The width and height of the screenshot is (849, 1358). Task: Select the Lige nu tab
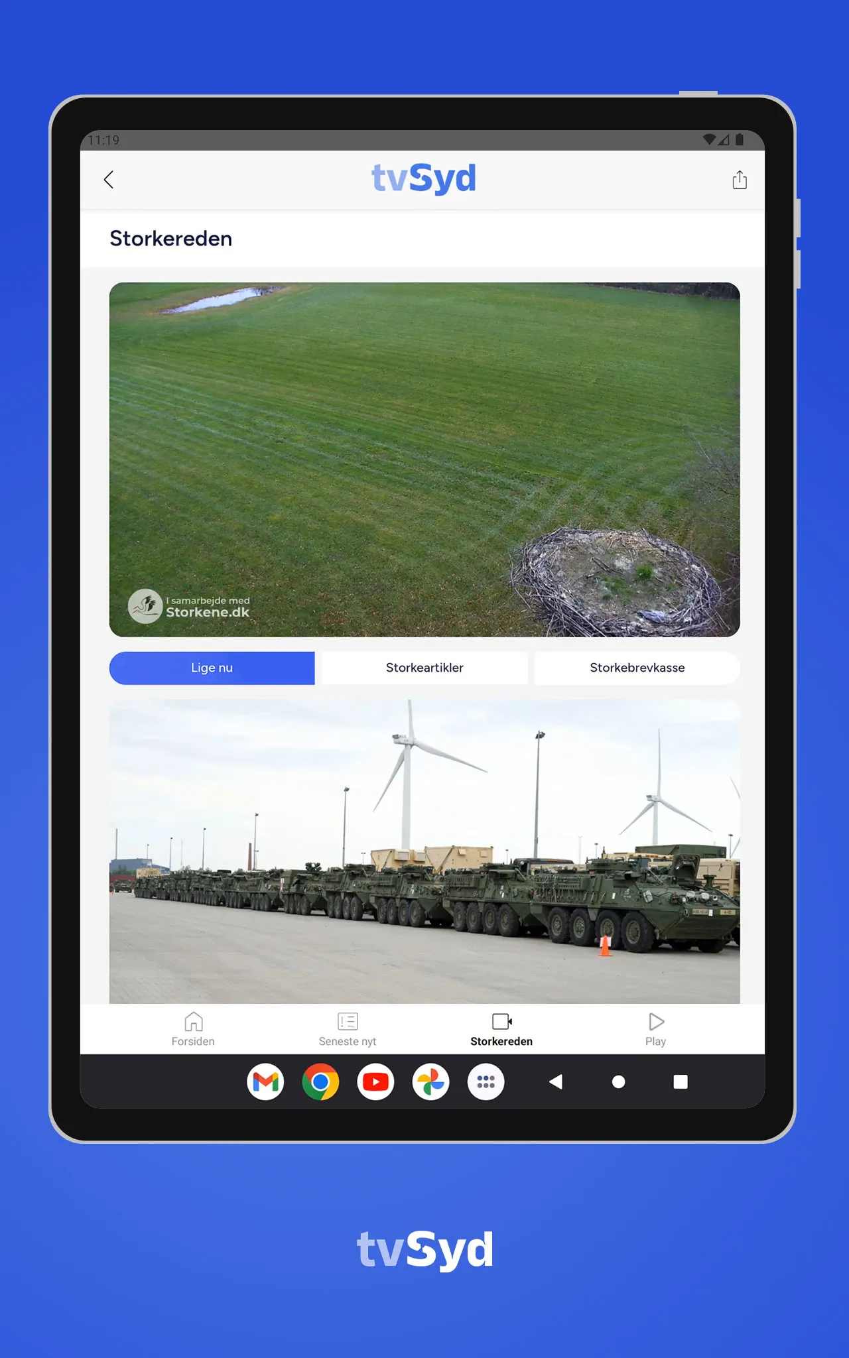pos(212,668)
